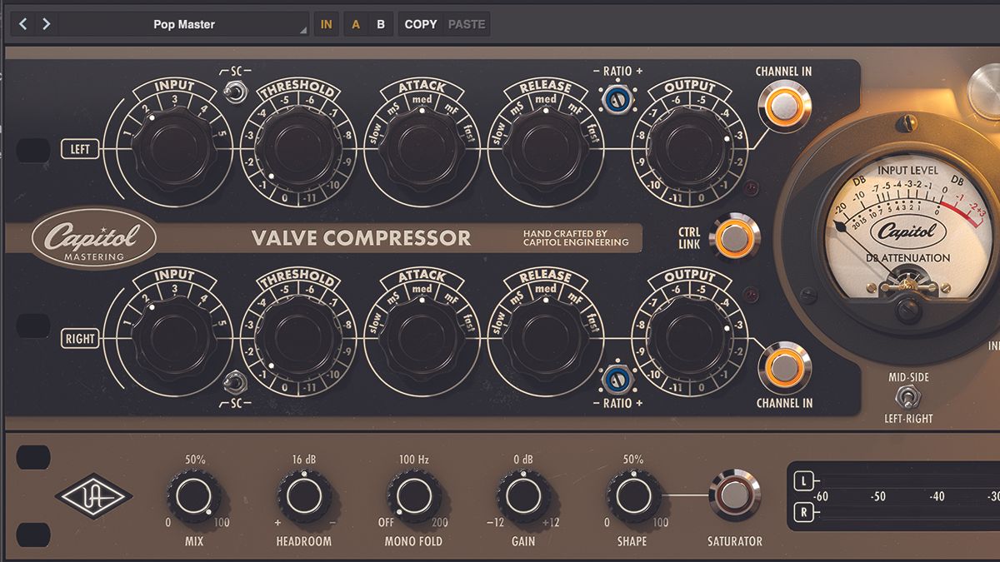Switch to preset slot B
Viewport: 1000px width, 562px height.
[380, 23]
